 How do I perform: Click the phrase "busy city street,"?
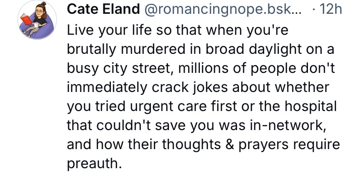click(x=121, y=69)
